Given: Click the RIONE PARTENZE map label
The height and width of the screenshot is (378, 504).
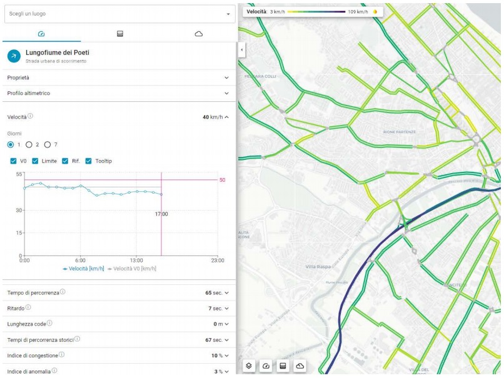Looking at the screenshot, I should point(400,132).
